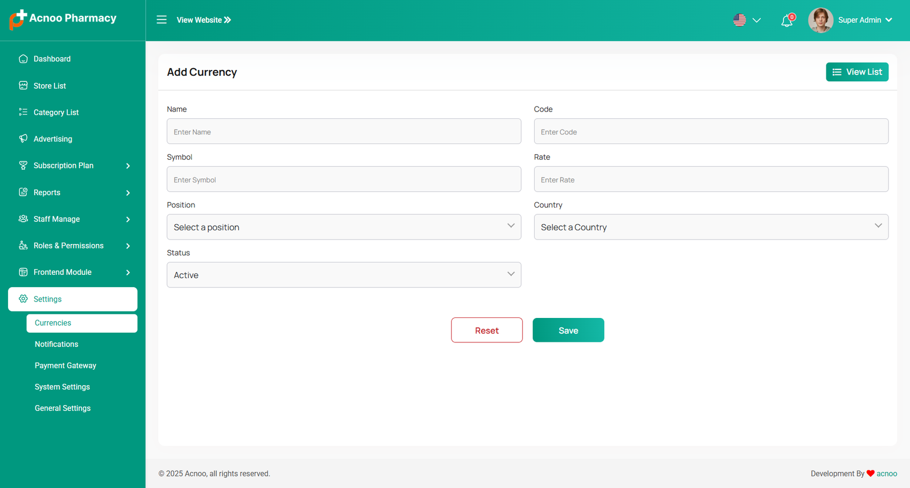Click the US flag language icon
Image resolution: width=910 pixels, height=488 pixels.
pyautogui.click(x=739, y=20)
